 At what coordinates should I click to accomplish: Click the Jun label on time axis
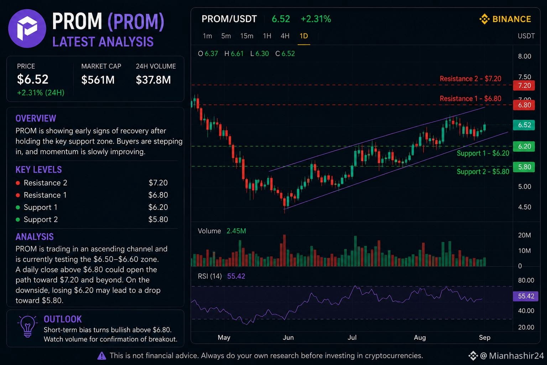click(288, 338)
